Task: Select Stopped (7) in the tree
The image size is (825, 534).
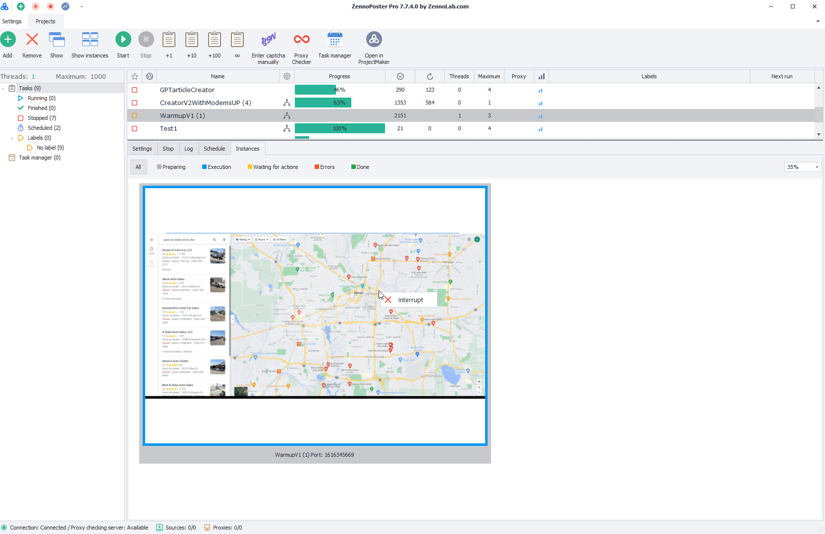Action: 42,118
